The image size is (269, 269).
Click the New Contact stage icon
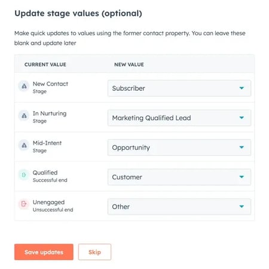[x=24, y=86]
